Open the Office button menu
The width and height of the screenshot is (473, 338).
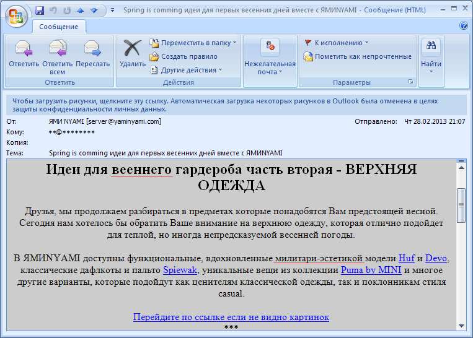pos(16,16)
